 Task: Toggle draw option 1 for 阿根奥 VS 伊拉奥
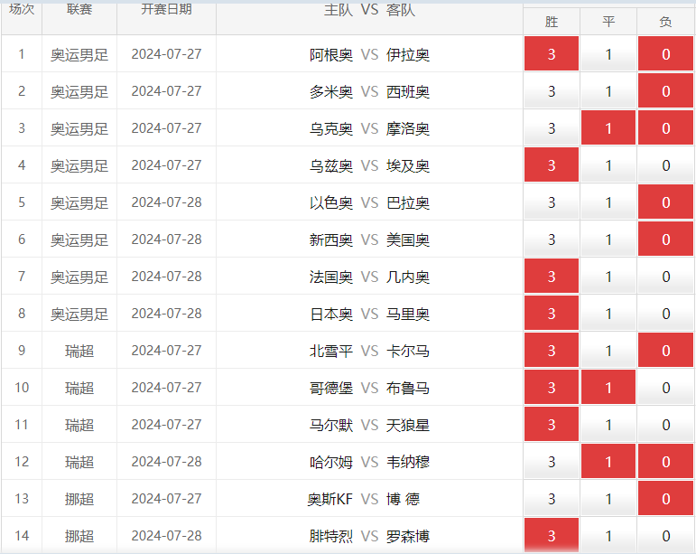(x=608, y=53)
